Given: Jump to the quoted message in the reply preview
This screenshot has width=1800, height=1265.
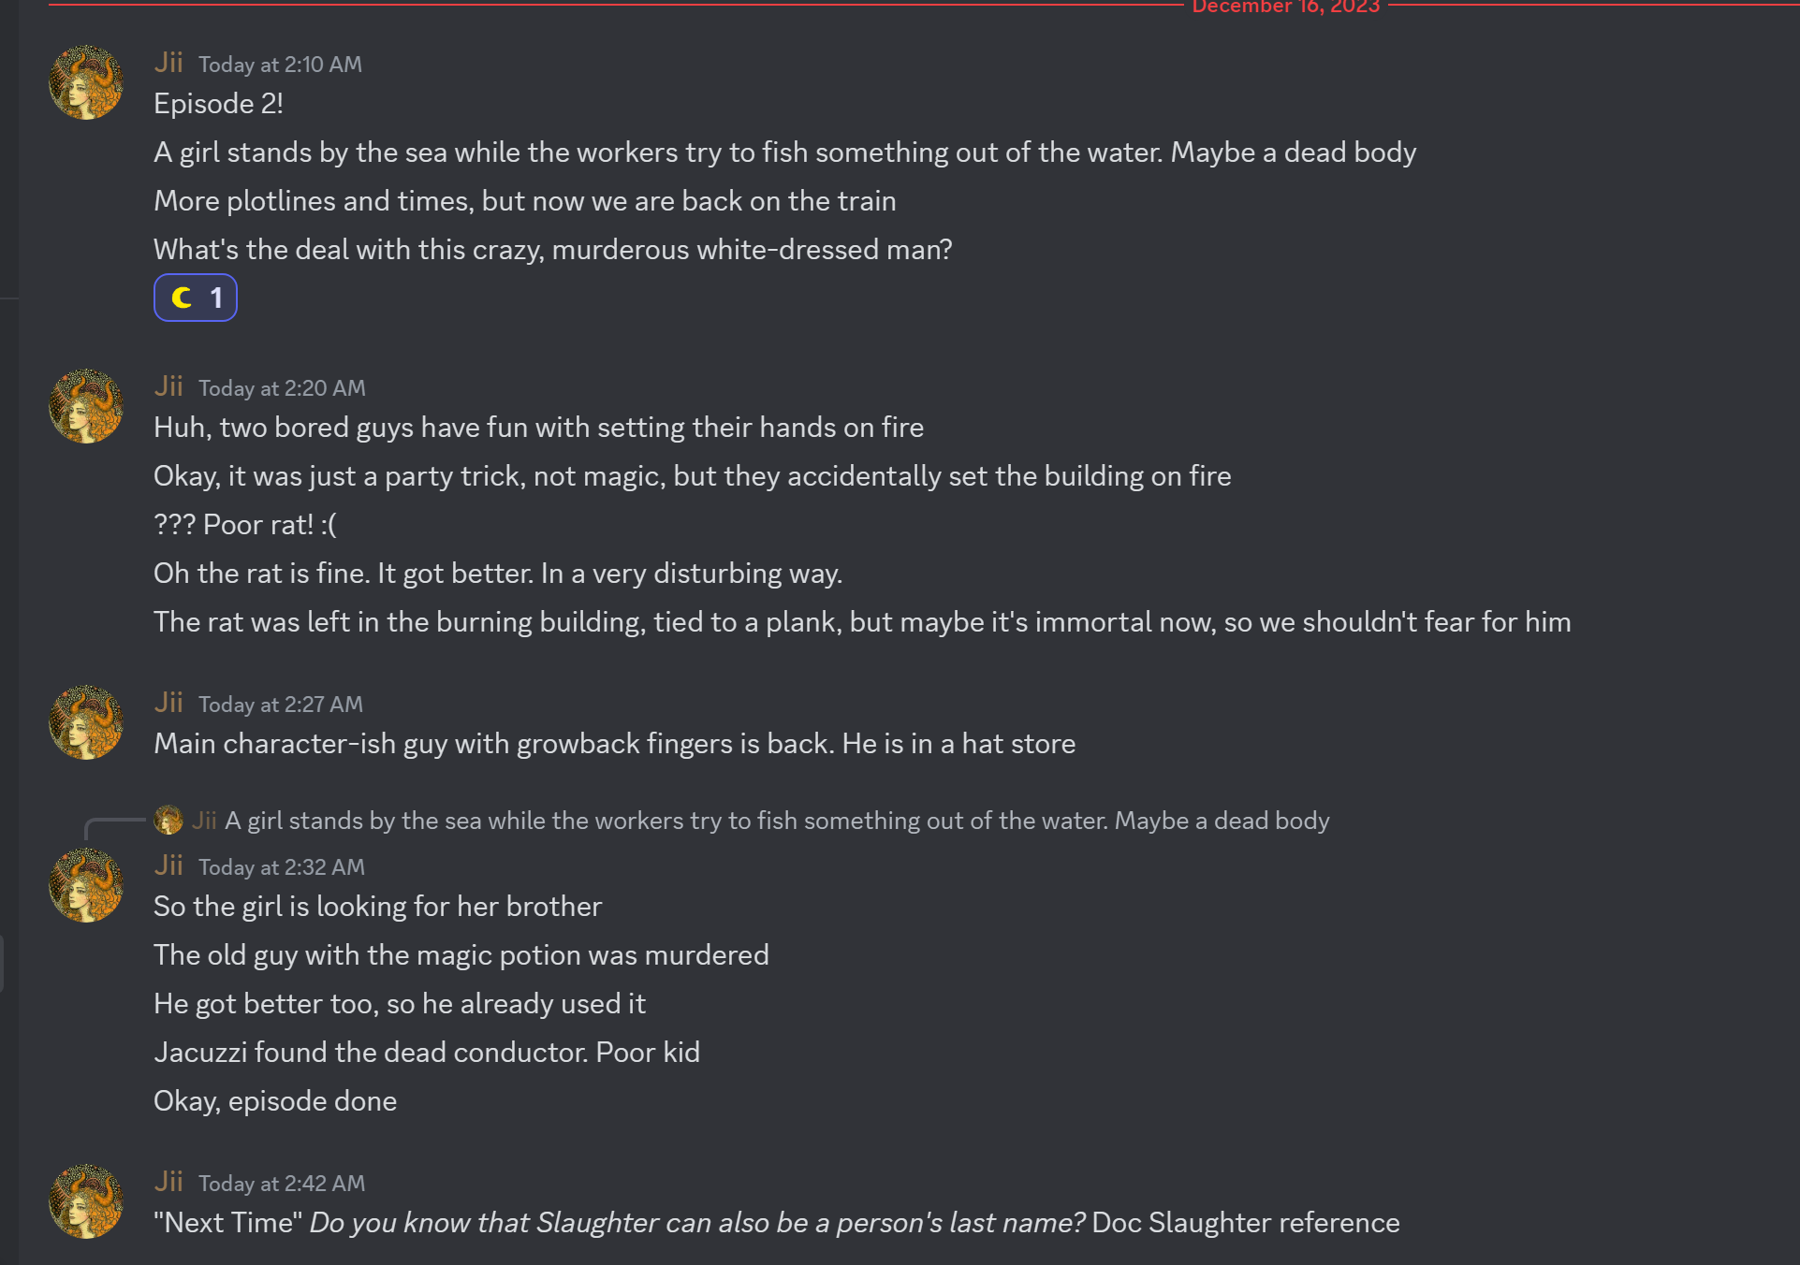Looking at the screenshot, I should [x=776, y=821].
